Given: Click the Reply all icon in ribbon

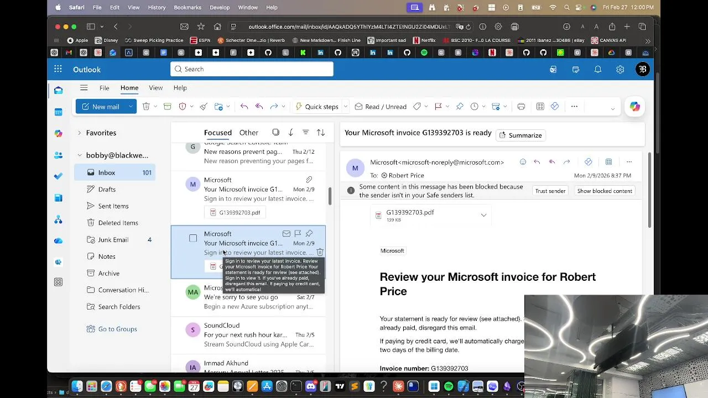Looking at the screenshot, I should coord(259,107).
